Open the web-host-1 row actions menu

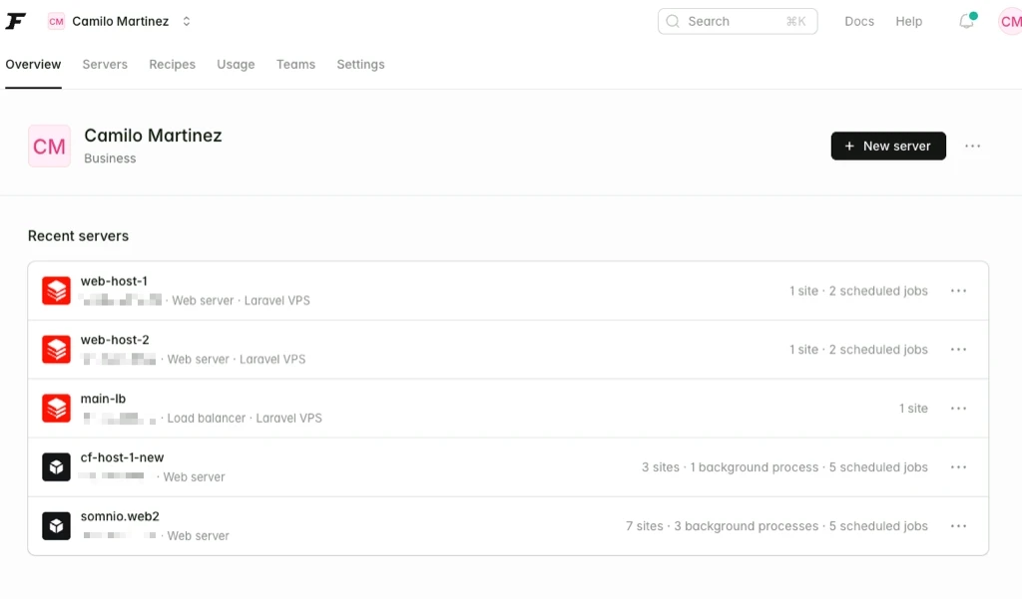pyautogui.click(x=958, y=291)
